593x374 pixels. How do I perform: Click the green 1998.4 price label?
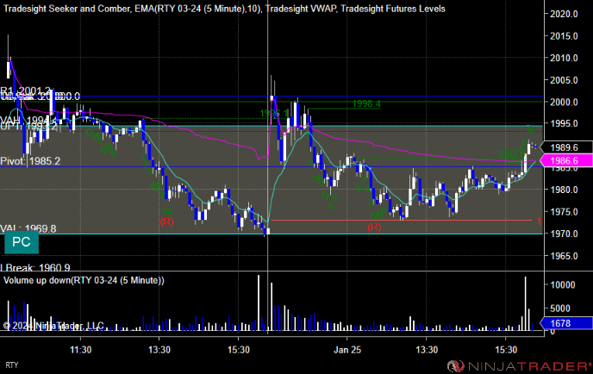(x=366, y=103)
